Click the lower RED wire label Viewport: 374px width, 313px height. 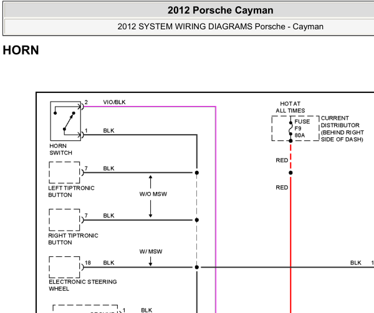click(282, 188)
